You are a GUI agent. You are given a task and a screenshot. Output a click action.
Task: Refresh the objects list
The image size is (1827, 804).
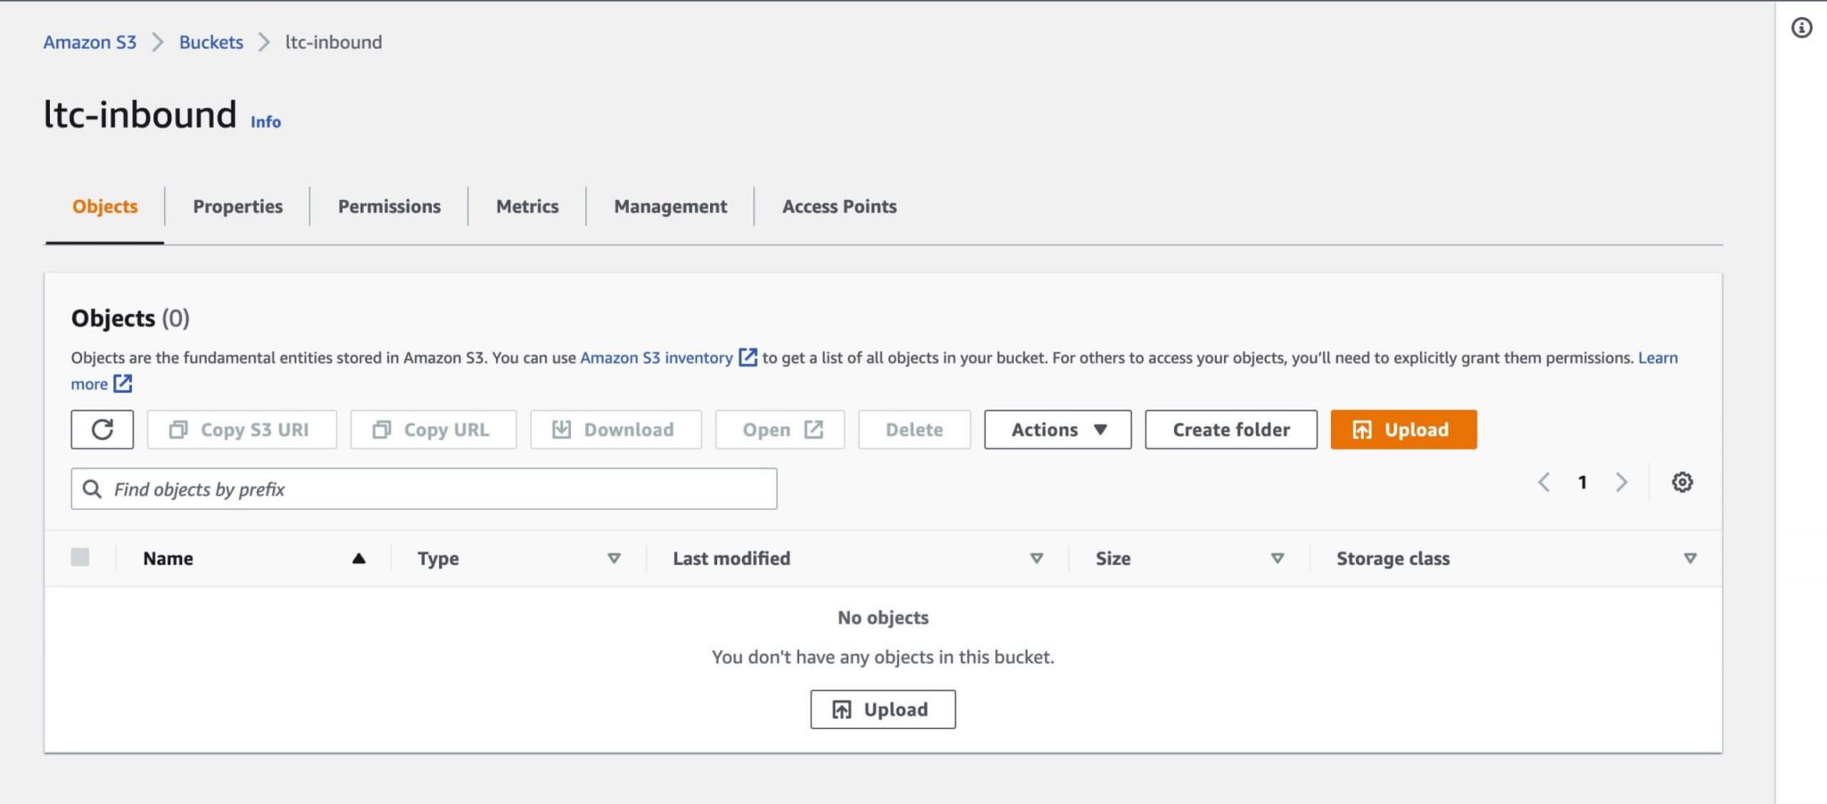pyautogui.click(x=102, y=429)
